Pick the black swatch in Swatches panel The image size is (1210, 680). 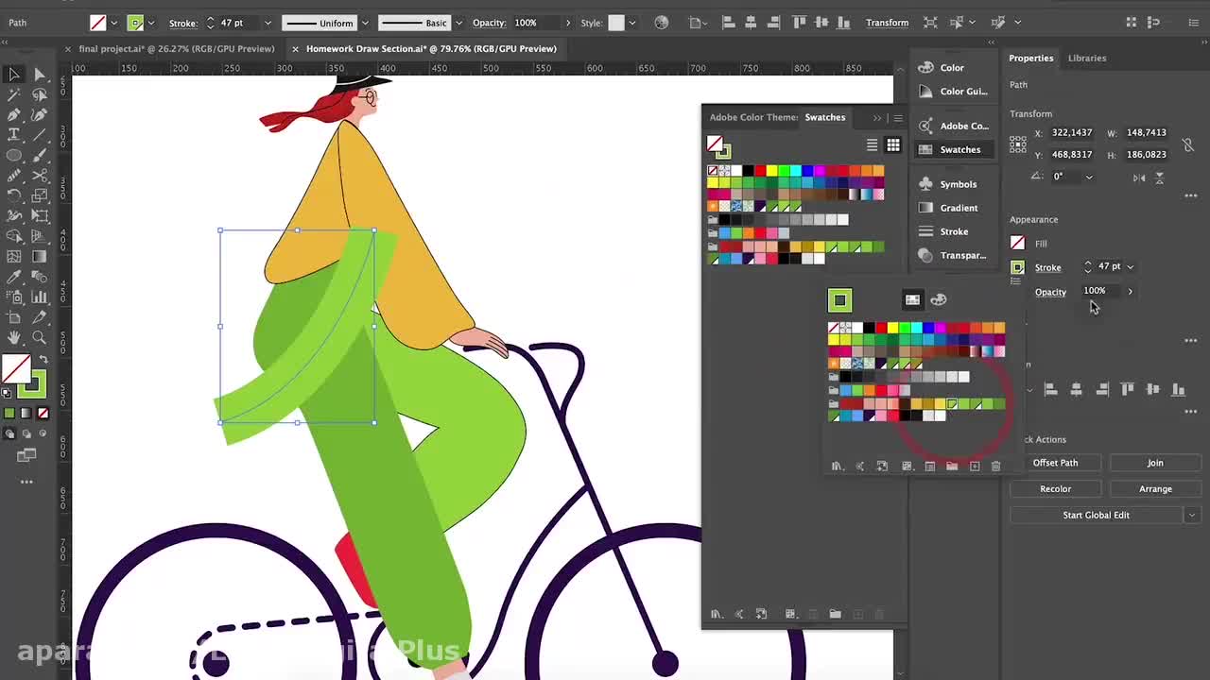(x=748, y=170)
